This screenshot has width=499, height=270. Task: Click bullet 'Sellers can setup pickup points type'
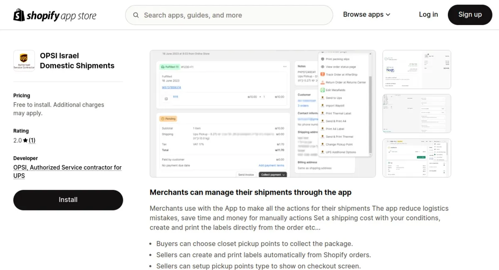pos(259,266)
